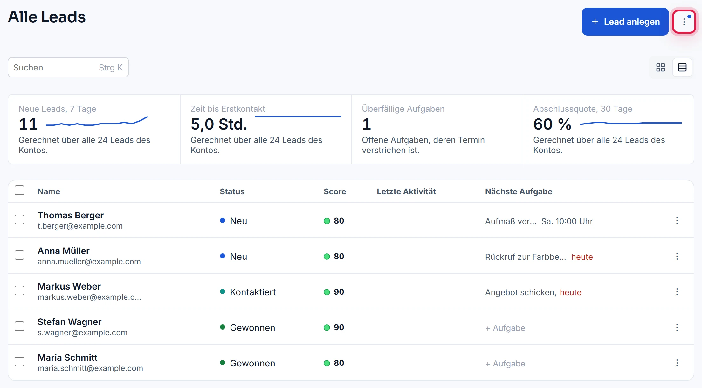Open lead Markus Weber
The width and height of the screenshot is (702, 388).
(x=69, y=286)
